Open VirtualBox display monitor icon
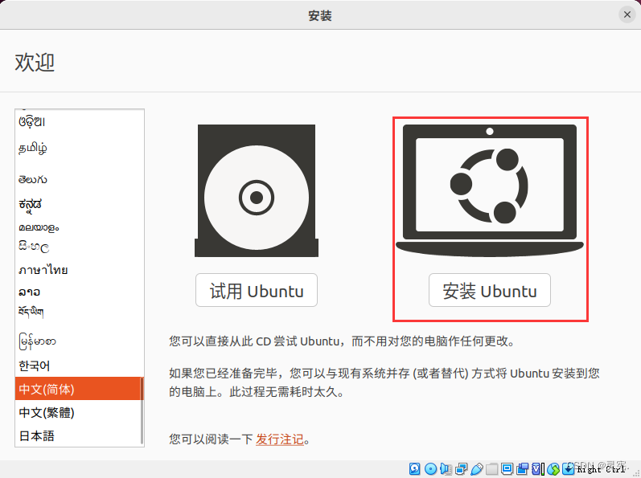641x478 pixels. point(507,468)
